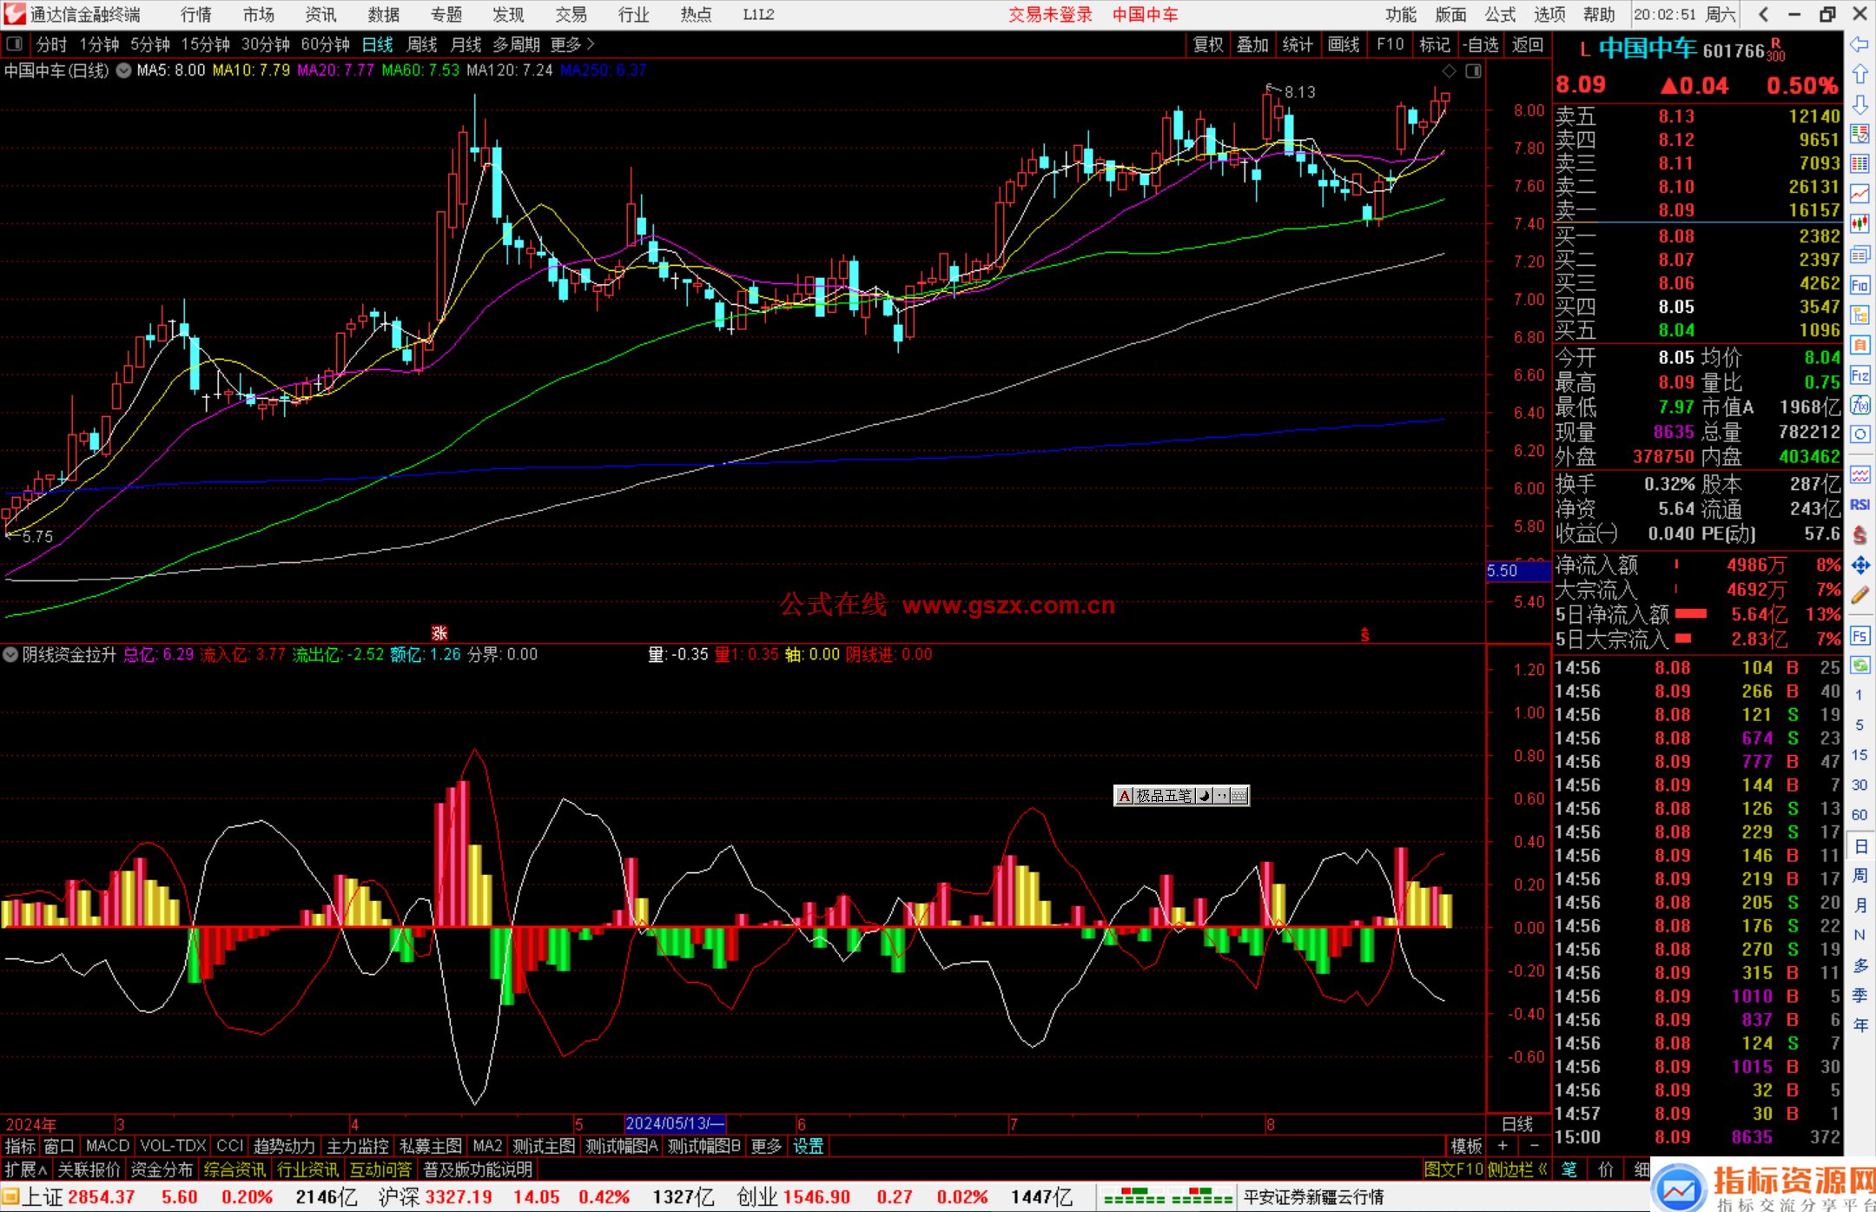
Task: Switch to 年 period in sidebar
Action: click(1859, 1026)
